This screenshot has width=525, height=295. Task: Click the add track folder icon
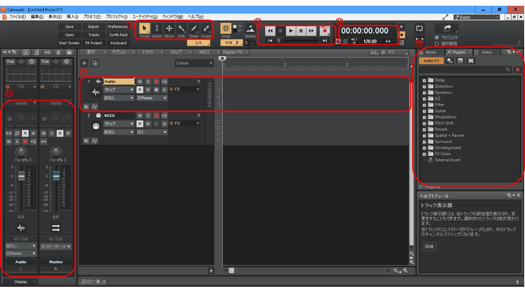coord(95,63)
